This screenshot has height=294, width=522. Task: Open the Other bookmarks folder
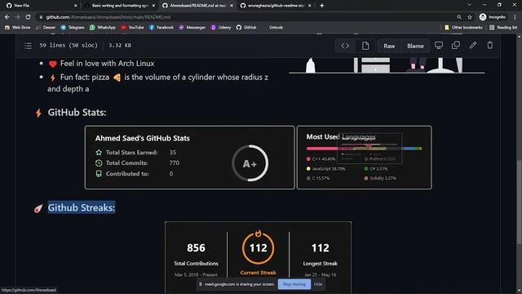pyautogui.click(x=463, y=27)
